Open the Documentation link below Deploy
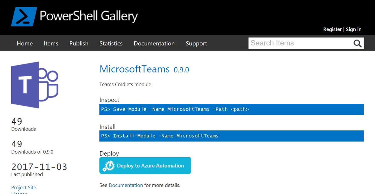The image size is (375, 194). pos(126,185)
